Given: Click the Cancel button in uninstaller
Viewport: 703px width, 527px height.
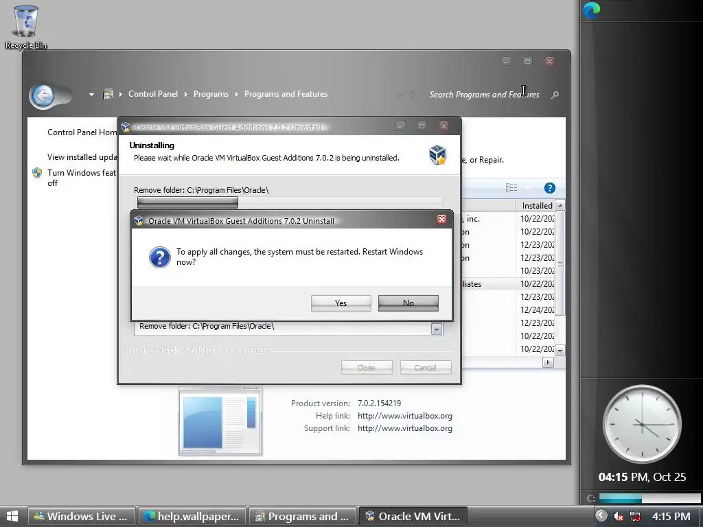Looking at the screenshot, I should [426, 368].
